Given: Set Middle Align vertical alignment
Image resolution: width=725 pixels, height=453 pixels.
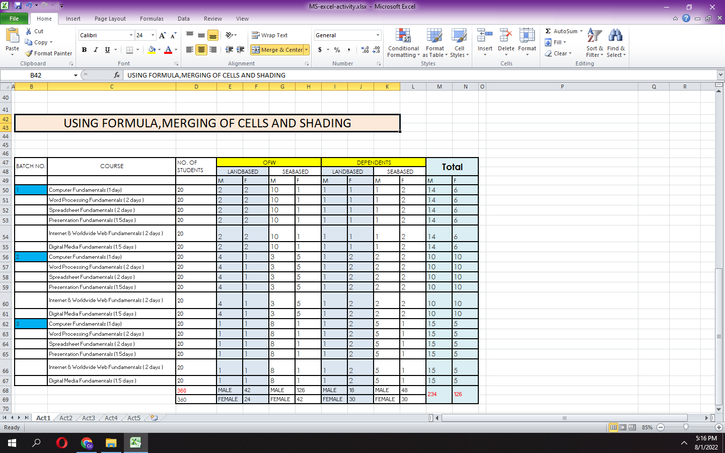Looking at the screenshot, I should point(201,35).
